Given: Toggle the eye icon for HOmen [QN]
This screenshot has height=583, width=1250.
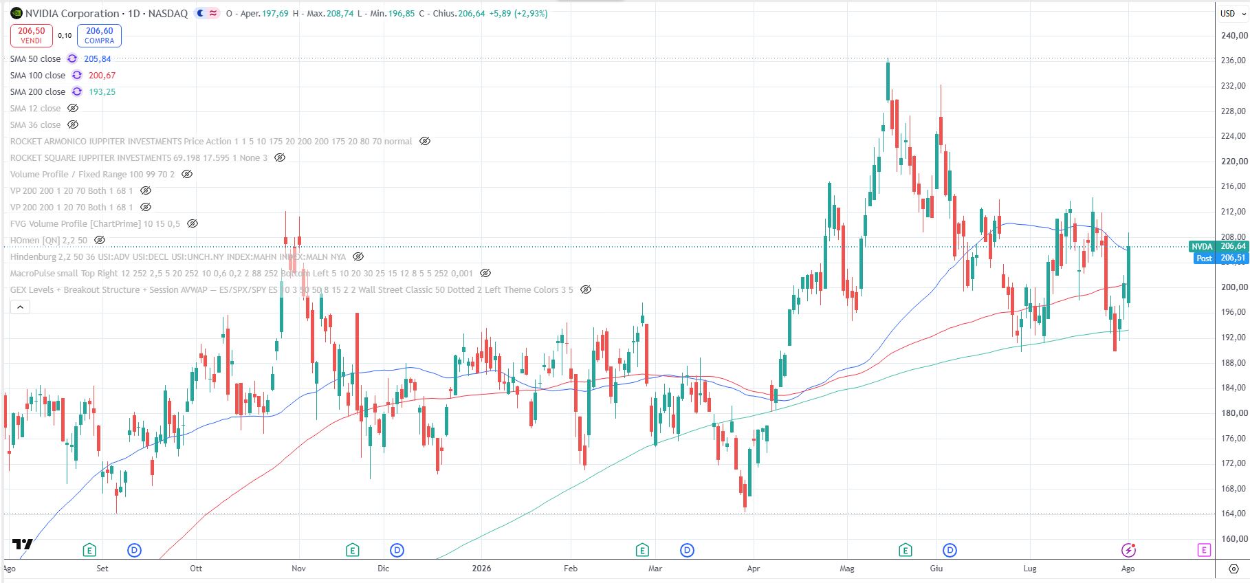Looking at the screenshot, I should pyautogui.click(x=100, y=240).
